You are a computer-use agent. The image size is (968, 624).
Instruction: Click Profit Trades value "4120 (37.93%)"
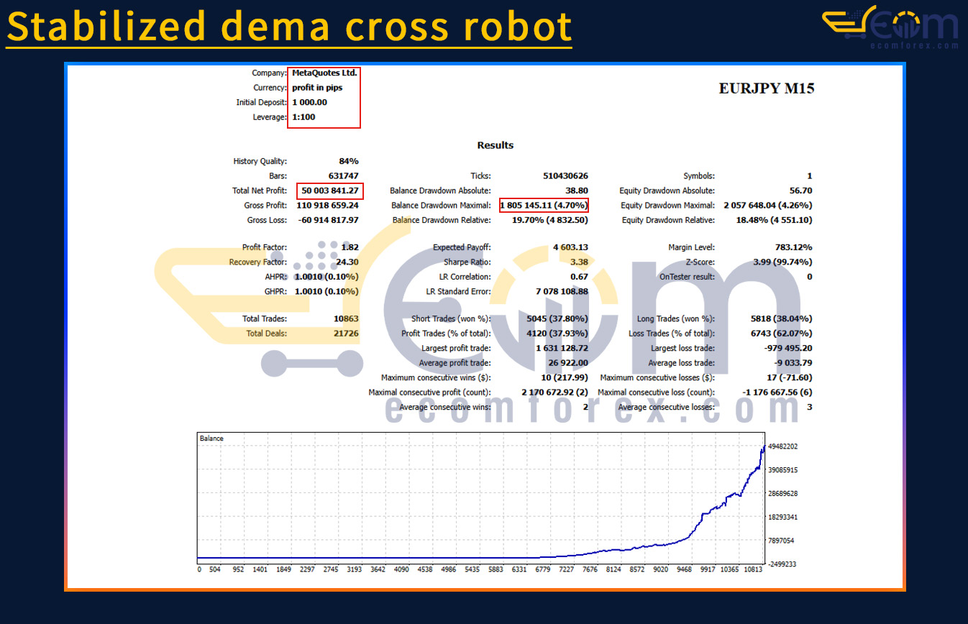click(558, 333)
